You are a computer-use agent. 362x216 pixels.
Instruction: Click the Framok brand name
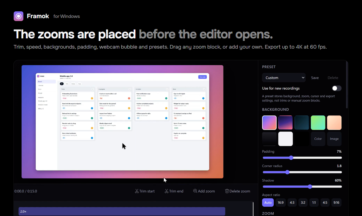pyautogui.click(x=38, y=16)
